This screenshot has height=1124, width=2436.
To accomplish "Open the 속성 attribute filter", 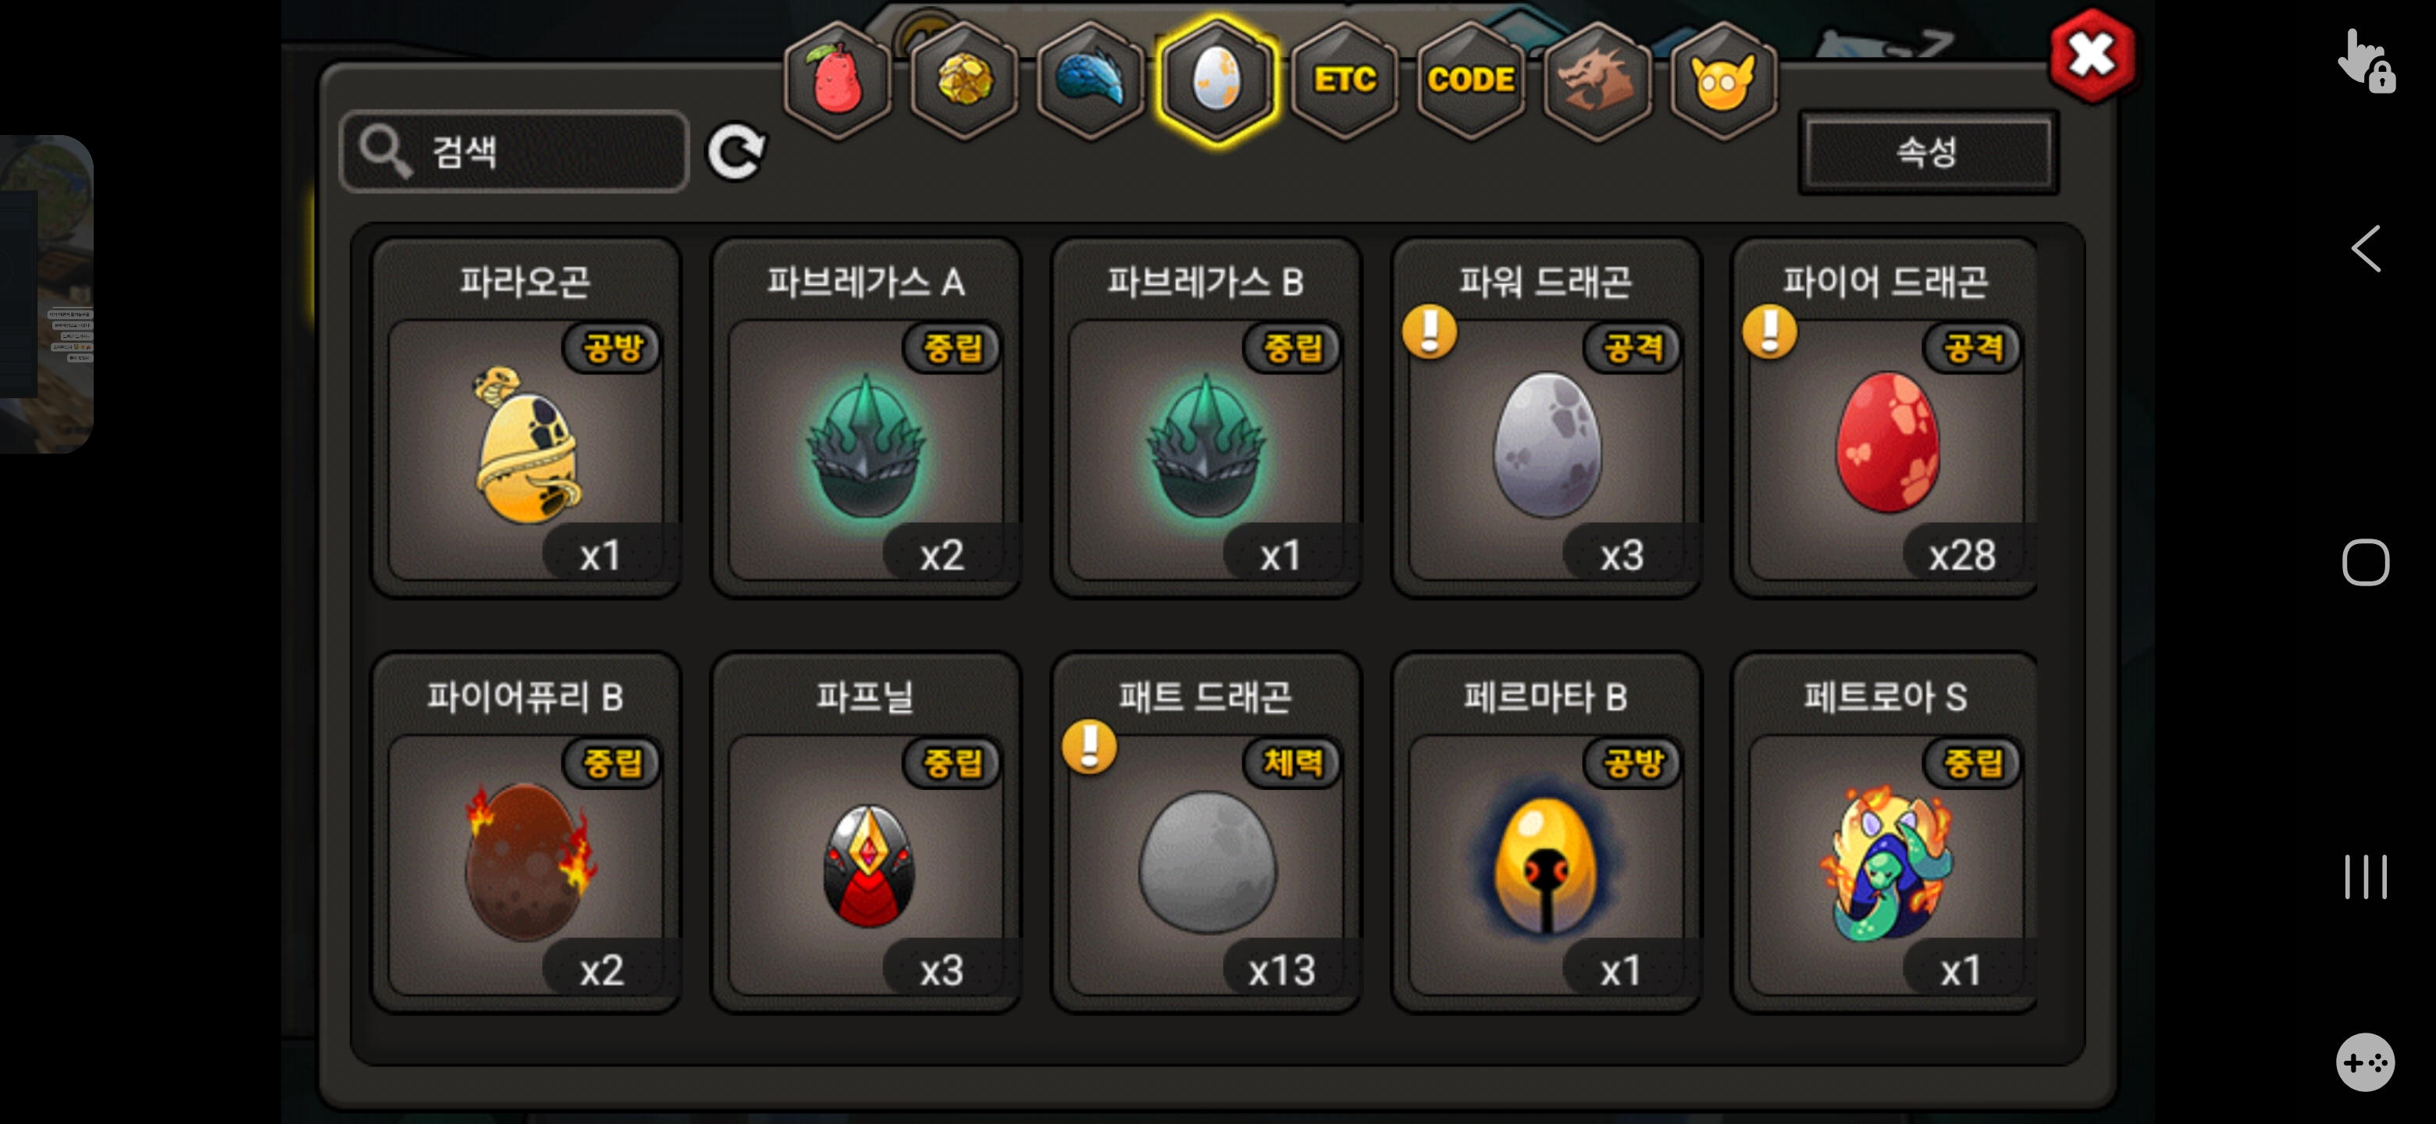I will coord(1927,152).
